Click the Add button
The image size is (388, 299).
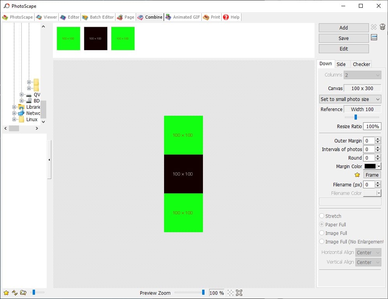(x=343, y=28)
